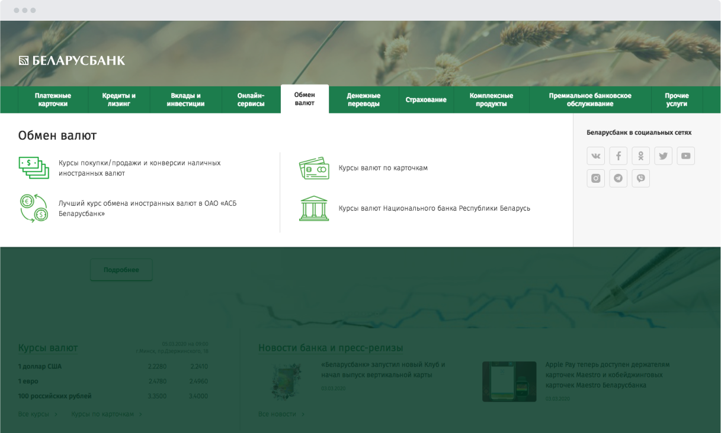
Task: Open the Viber social icon
Action: [x=640, y=179]
